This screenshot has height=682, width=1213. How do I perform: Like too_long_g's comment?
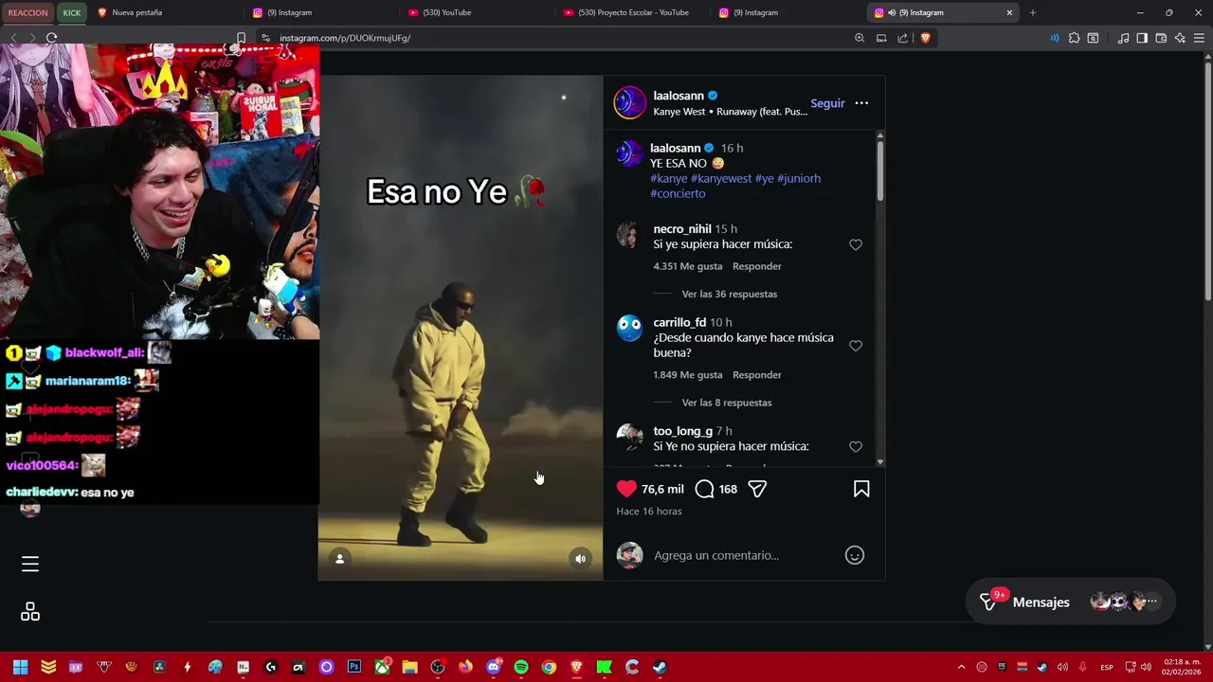(856, 446)
